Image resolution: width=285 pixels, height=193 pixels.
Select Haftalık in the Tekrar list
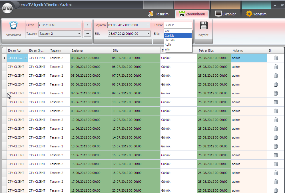(x=170, y=40)
